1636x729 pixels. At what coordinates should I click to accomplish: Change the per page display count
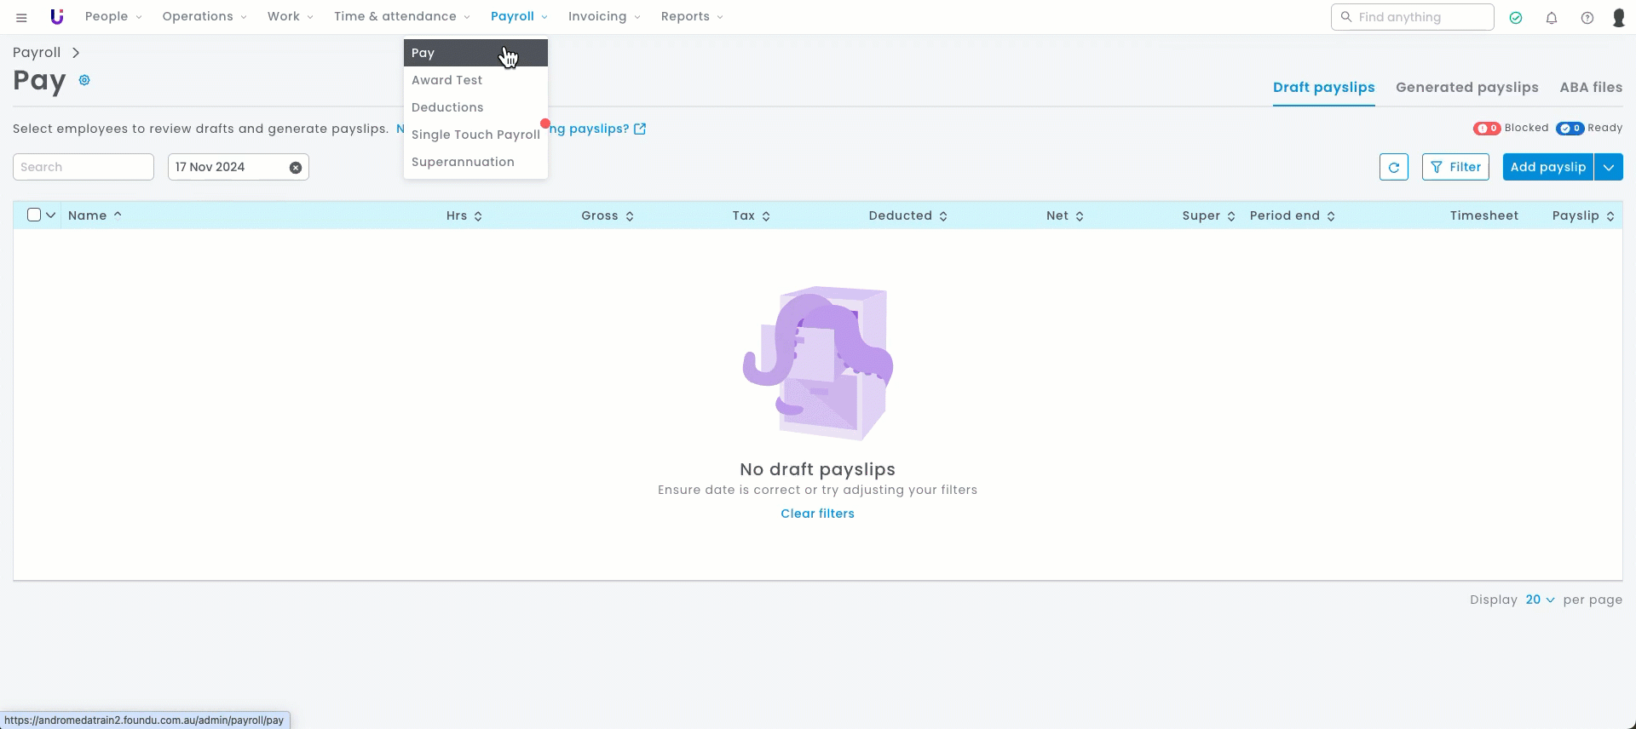click(x=1540, y=600)
